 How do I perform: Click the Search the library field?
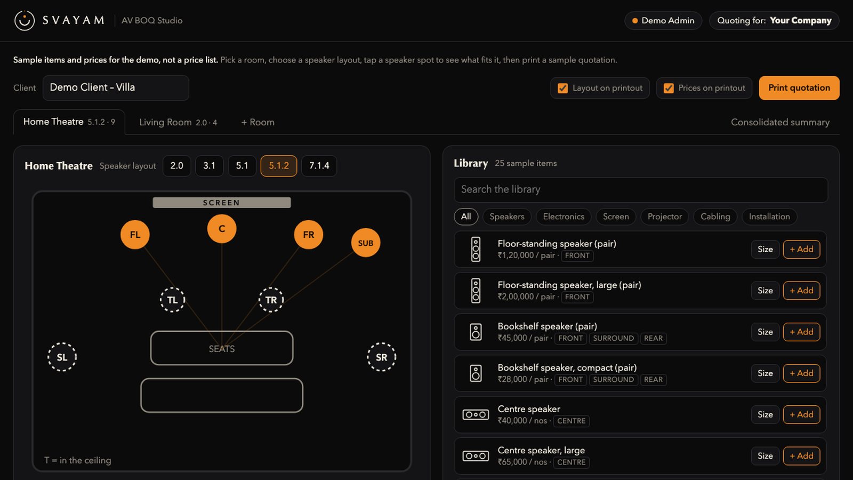pos(641,190)
